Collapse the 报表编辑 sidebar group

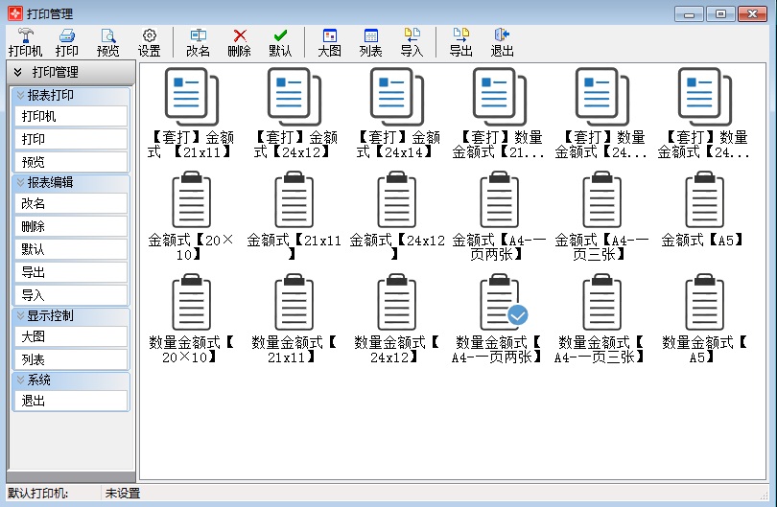20,182
